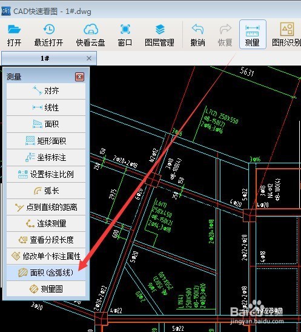Choose 修改单个标注属性 option
Image resolution: width=301 pixels, height=332 pixels.
[x=46, y=256]
